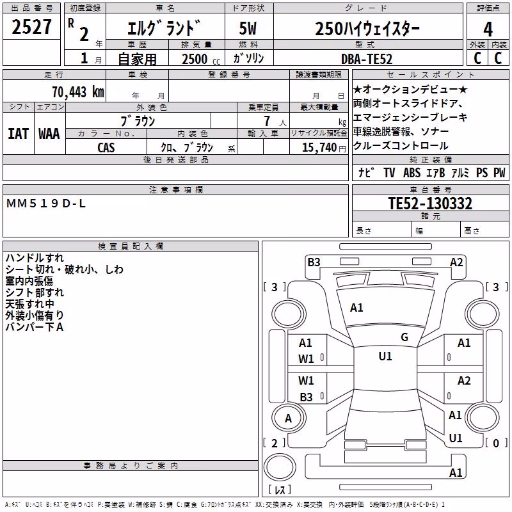The image size is (512, 512).
Task: Click the [ 2 ] rear-left tire rating
Action: pos(275,443)
